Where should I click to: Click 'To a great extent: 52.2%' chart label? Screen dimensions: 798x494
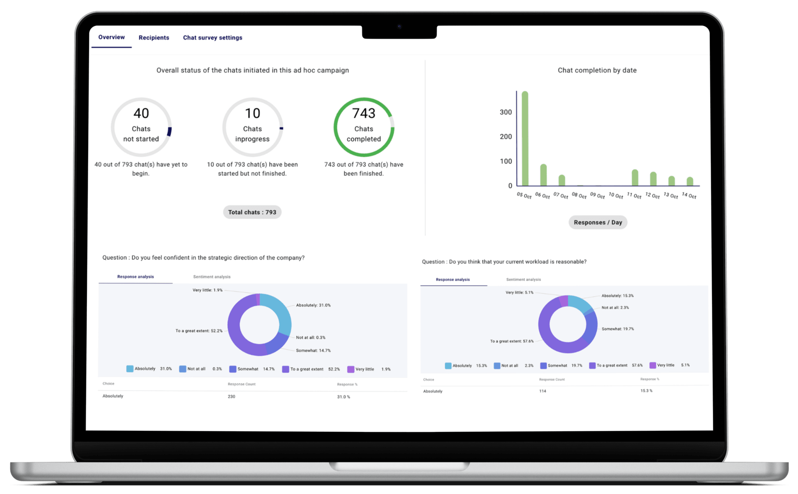tap(199, 331)
